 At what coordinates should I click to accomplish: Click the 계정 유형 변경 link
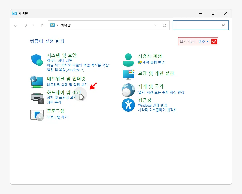click(x=153, y=62)
